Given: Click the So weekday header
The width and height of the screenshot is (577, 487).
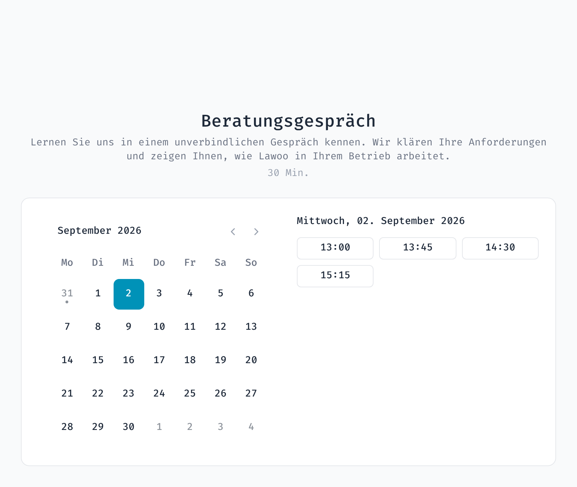Looking at the screenshot, I should tap(251, 263).
